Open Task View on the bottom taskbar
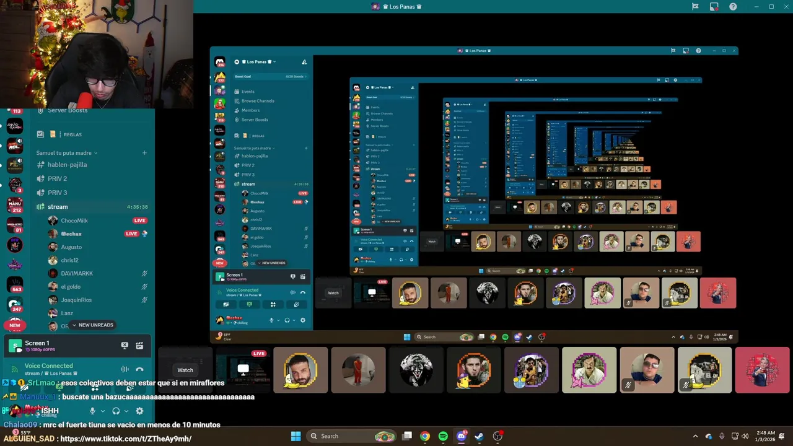Image resolution: width=793 pixels, height=446 pixels. tap(407, 436)
